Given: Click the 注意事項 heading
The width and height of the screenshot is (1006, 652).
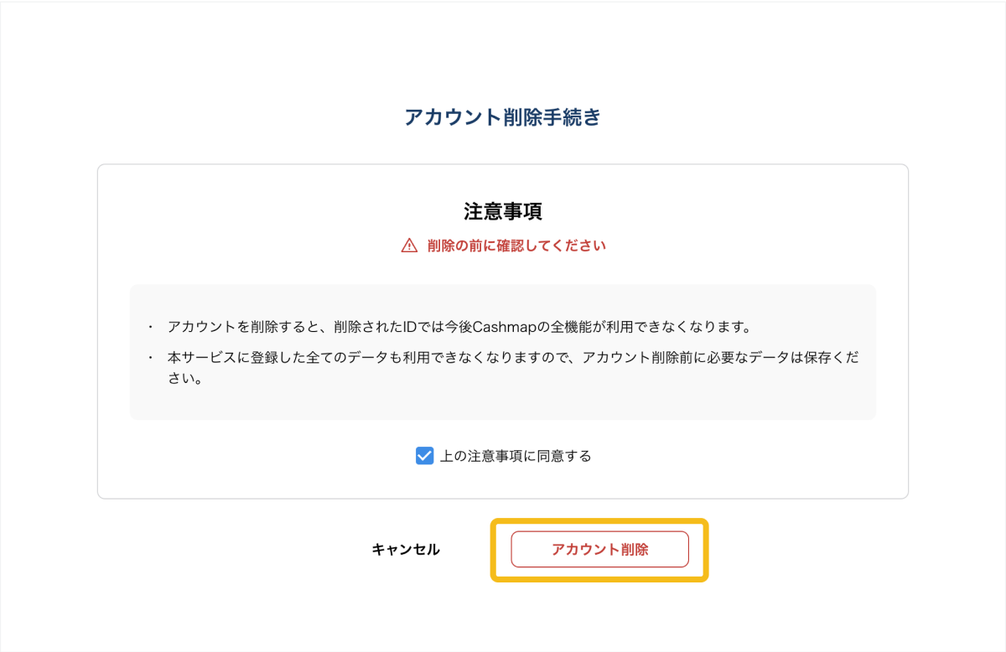Looking at the screenshot, I should point(503,210).
